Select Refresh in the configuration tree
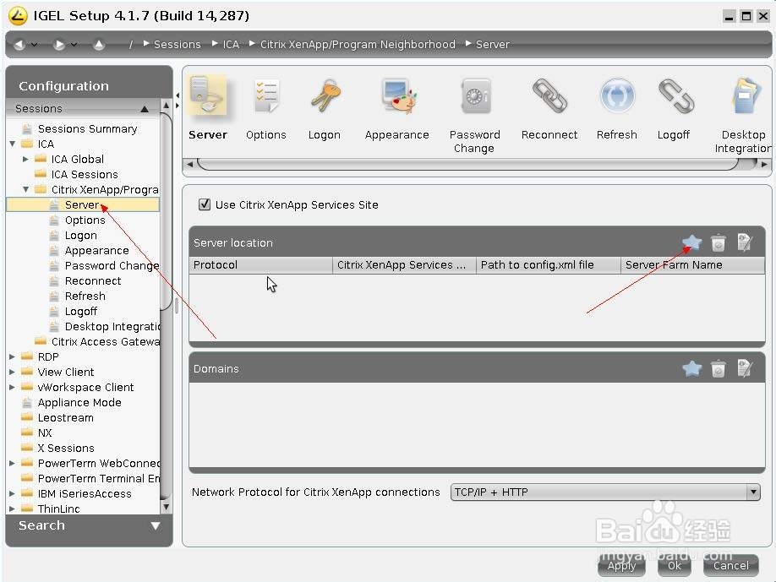Image resolution: width=776 pixels, height=582 pixels. (x=85, y=296)
